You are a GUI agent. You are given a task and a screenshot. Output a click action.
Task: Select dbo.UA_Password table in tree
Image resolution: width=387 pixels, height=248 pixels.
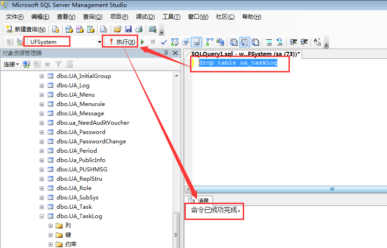(81, 132)
